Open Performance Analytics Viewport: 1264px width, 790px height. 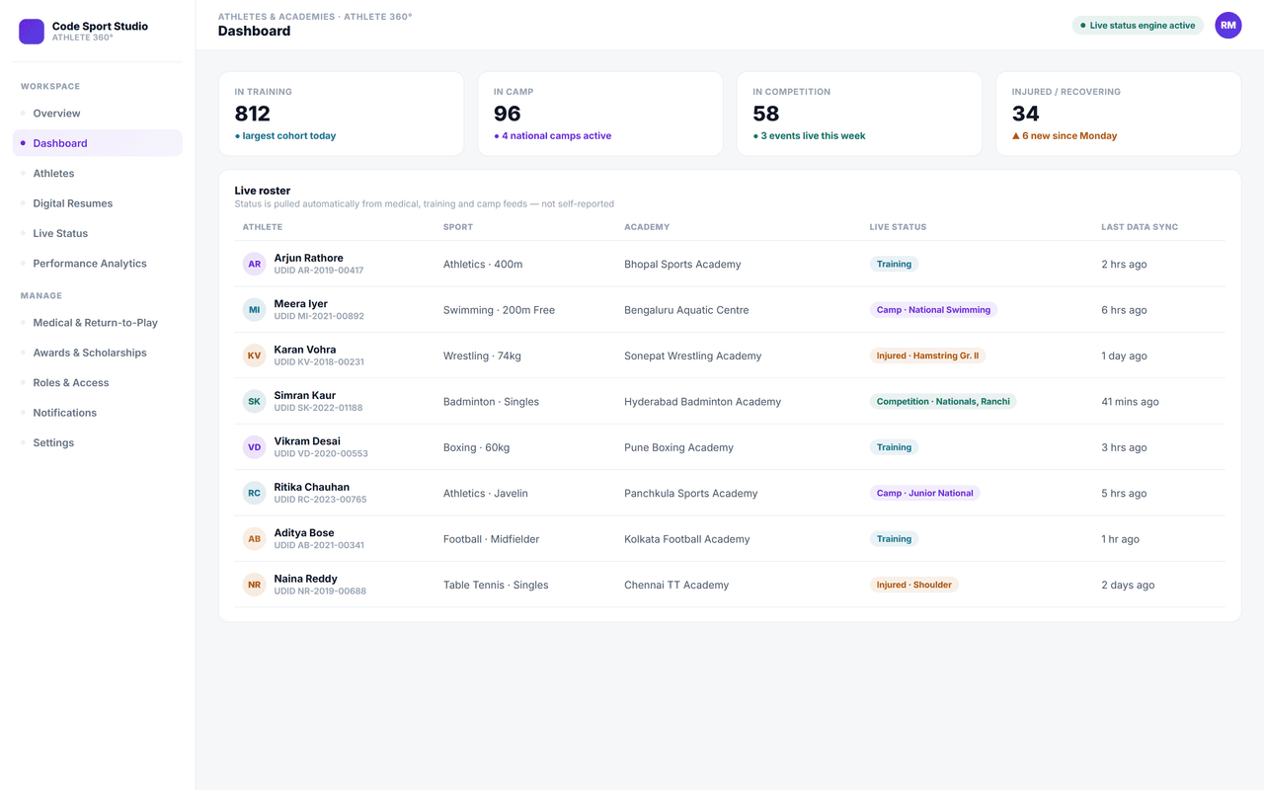click(98, 264)
